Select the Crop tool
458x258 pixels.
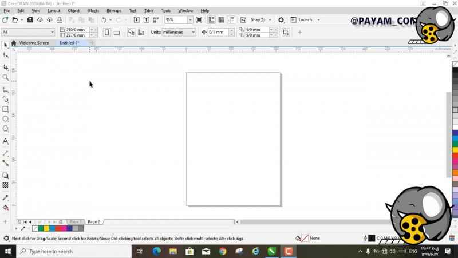(x=6, y=66)
